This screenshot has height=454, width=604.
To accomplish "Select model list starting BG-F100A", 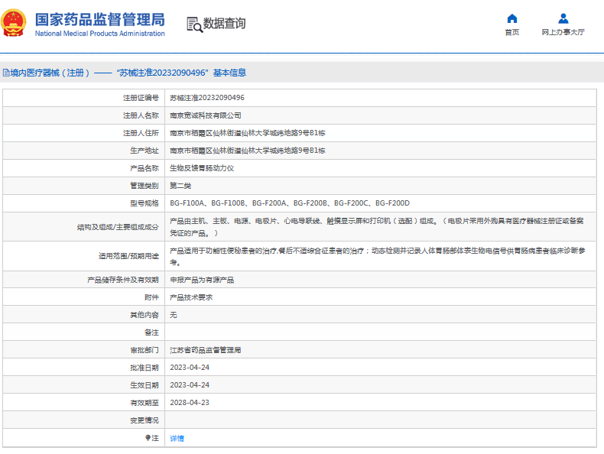I will (290, 203).
